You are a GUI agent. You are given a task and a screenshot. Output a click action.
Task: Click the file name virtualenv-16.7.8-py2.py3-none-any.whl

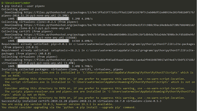pos(32,63)
